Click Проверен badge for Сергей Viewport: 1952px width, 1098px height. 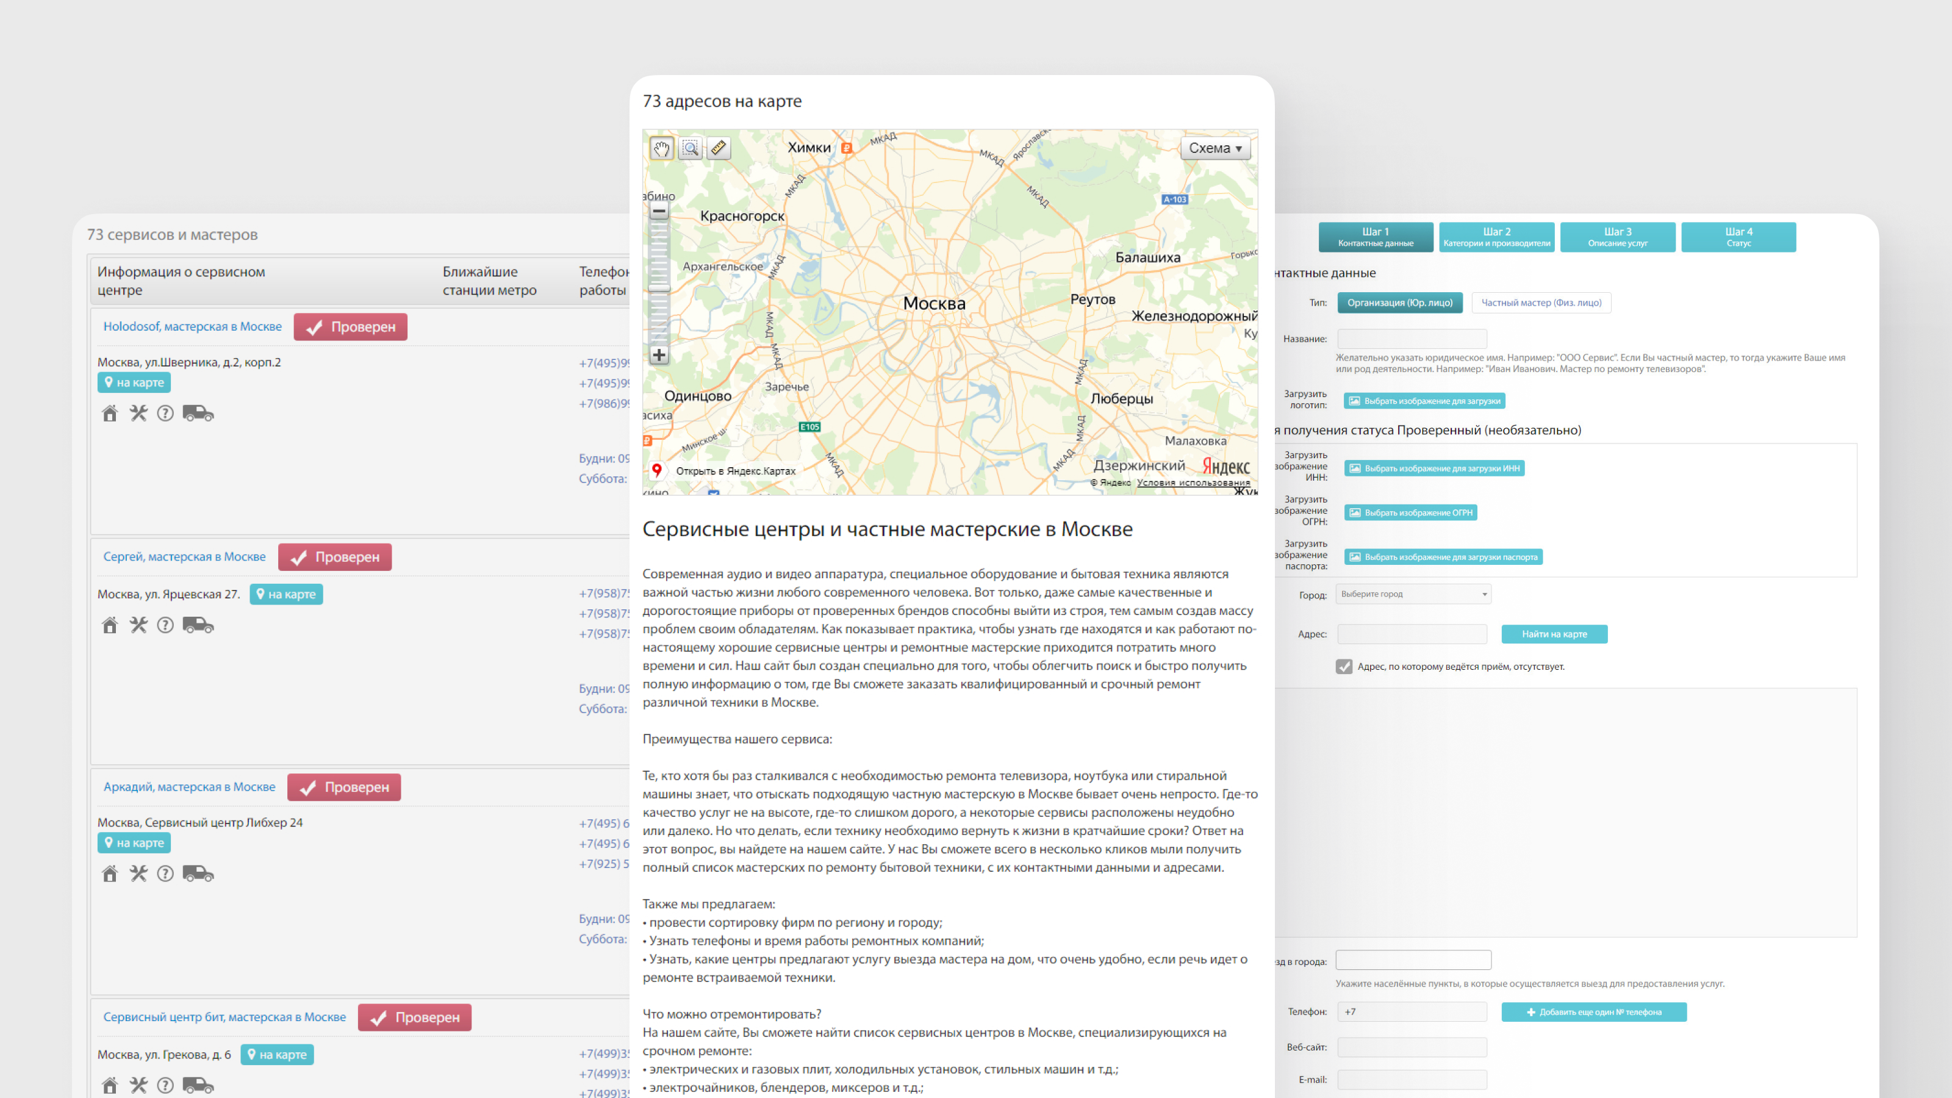[x=334, y=557]
